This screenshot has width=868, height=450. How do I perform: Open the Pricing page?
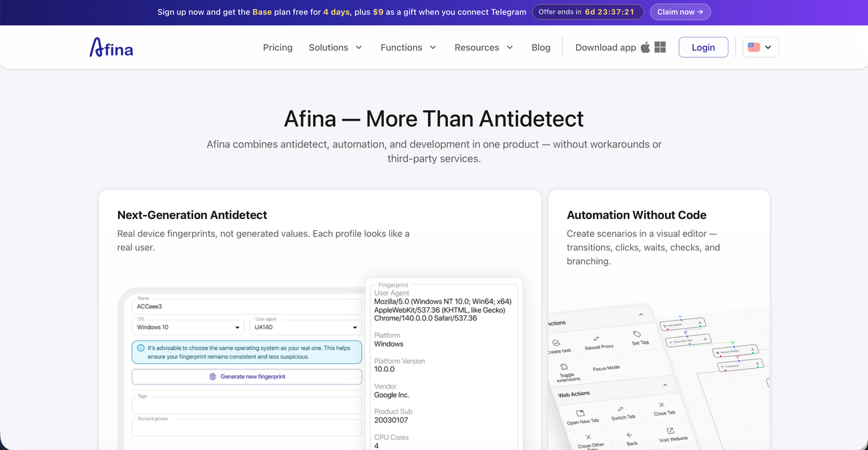point(278,47)
